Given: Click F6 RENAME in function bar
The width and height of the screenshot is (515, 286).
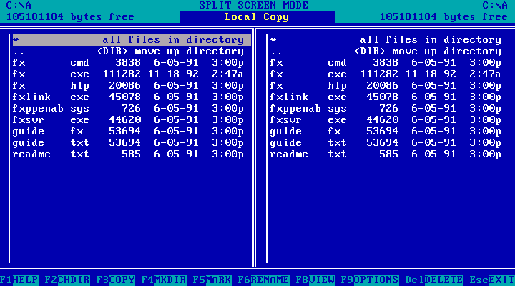Looking at the screenshot, I should pos(263,280).
